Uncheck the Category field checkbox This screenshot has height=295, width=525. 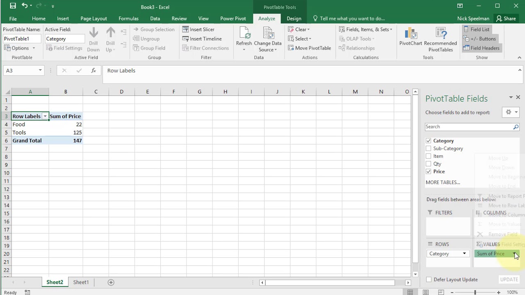[x=429, y=141]
